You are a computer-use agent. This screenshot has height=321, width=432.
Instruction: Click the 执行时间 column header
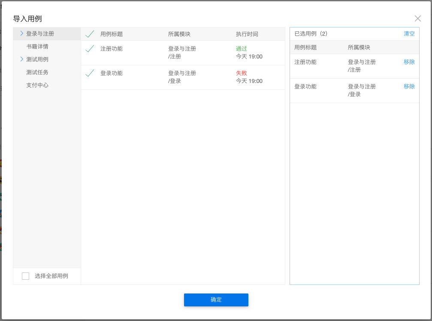(247, 34)
